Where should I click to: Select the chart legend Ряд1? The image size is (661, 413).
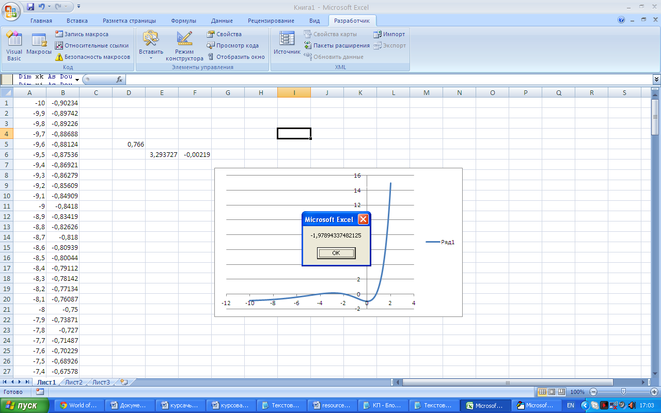coord(440,242)
